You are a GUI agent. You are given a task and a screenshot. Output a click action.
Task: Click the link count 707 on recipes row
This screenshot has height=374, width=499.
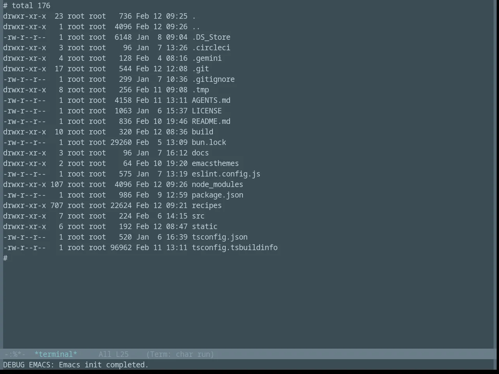pos(57,206)
